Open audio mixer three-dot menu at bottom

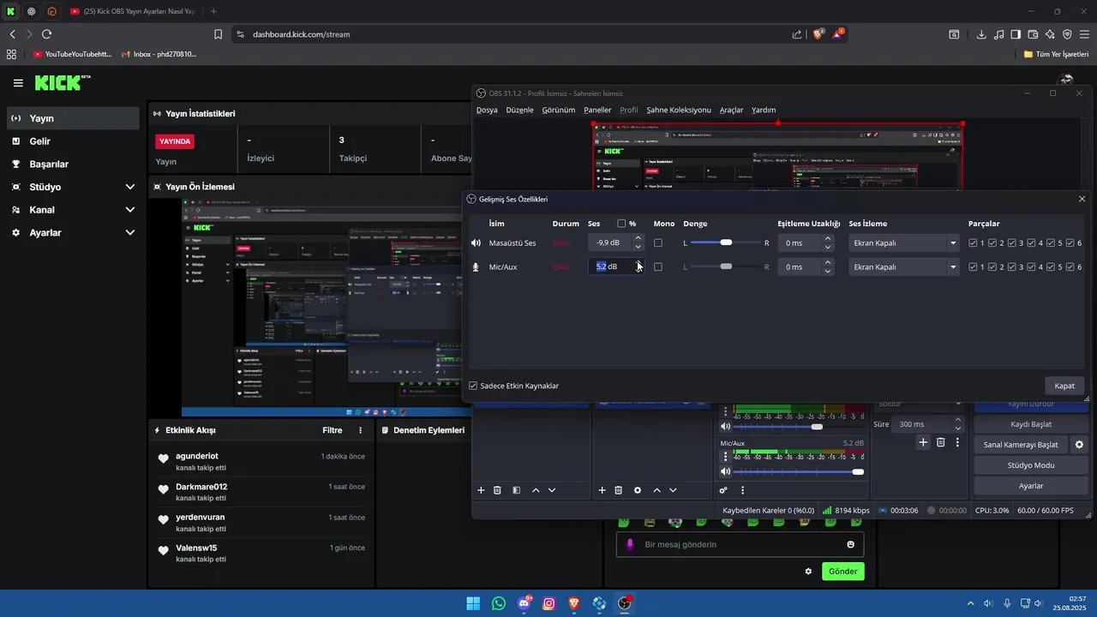click(742, 490)
